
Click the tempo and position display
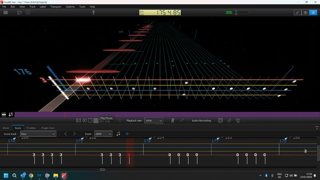pos(160,12)
